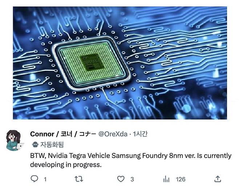
Task: Click the 'developing in progress.' text line
Action: coord(66,164)
